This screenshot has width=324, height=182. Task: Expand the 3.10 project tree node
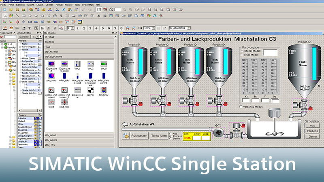click(x=2, y=44)
